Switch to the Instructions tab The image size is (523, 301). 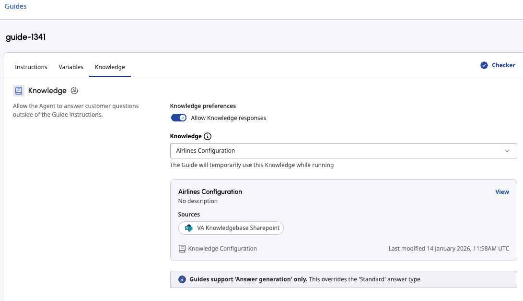point(31,67)
